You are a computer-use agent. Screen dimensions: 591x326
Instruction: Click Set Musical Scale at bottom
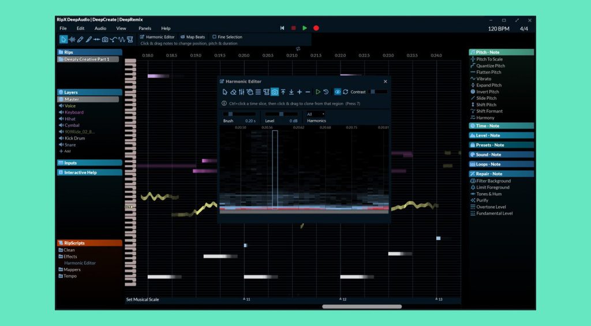point(143,299)
